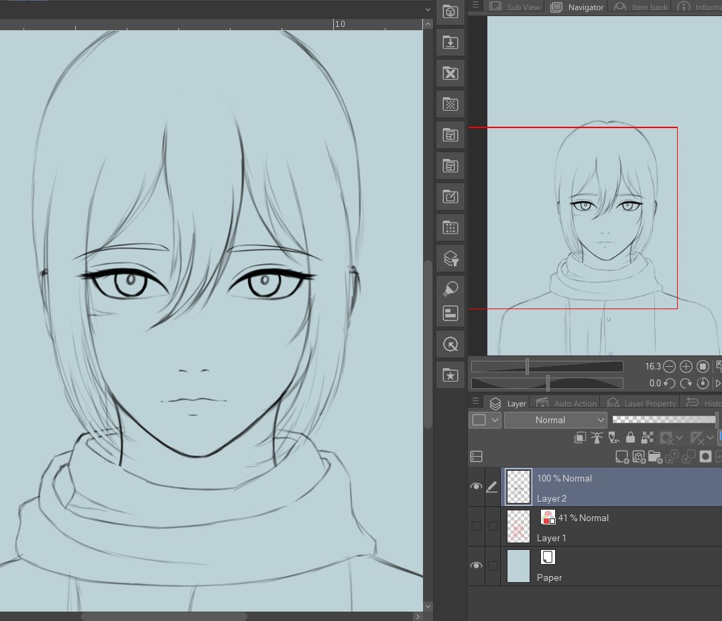722x621 pixels.
Task: Toggle two-pane layer list view icon
Action: coord(477,457)
